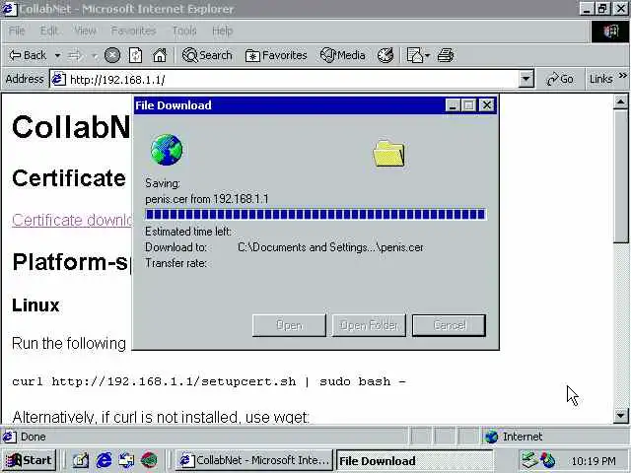
Task: Click the network tray icon
Action: tap(529, 460)
